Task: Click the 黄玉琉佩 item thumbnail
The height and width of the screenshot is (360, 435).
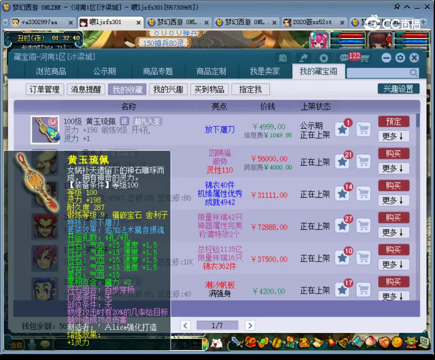Action: [x=45, y=130]
